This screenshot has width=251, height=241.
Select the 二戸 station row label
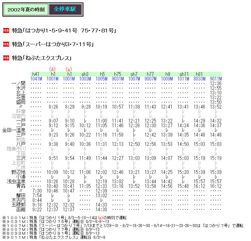tap(21, 125)
